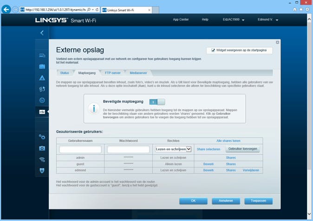This screenshot has height=221, width=313.
Task: Click the search magnifier in address bar
Action: tap(89, 10)
